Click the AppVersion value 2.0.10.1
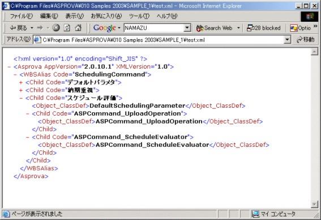Image resolution: width=321 pixels, height=220 pixels. click(x=97, y=67)
